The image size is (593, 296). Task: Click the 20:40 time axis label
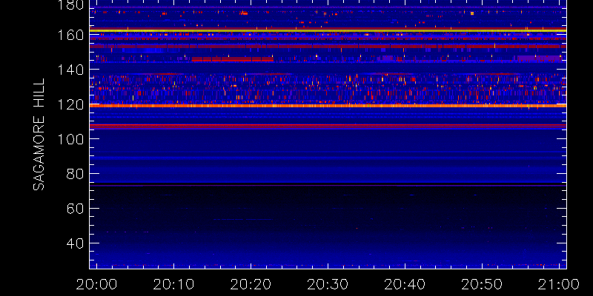coord(405,284)
